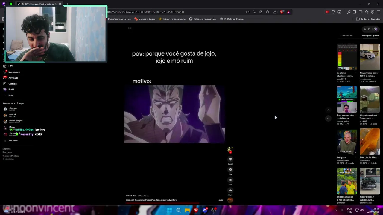Viewport: 383px width, 215px height.
Task: Open the Compara Jogos bookmark
Action: click(145, 19)
